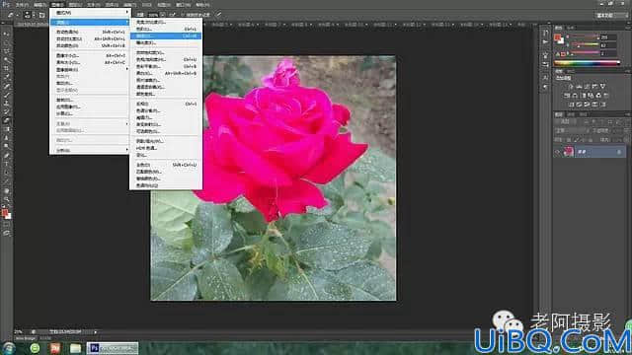Choose Image Size (Alt+Ctrl+I) in Image menu

[90, 55]
